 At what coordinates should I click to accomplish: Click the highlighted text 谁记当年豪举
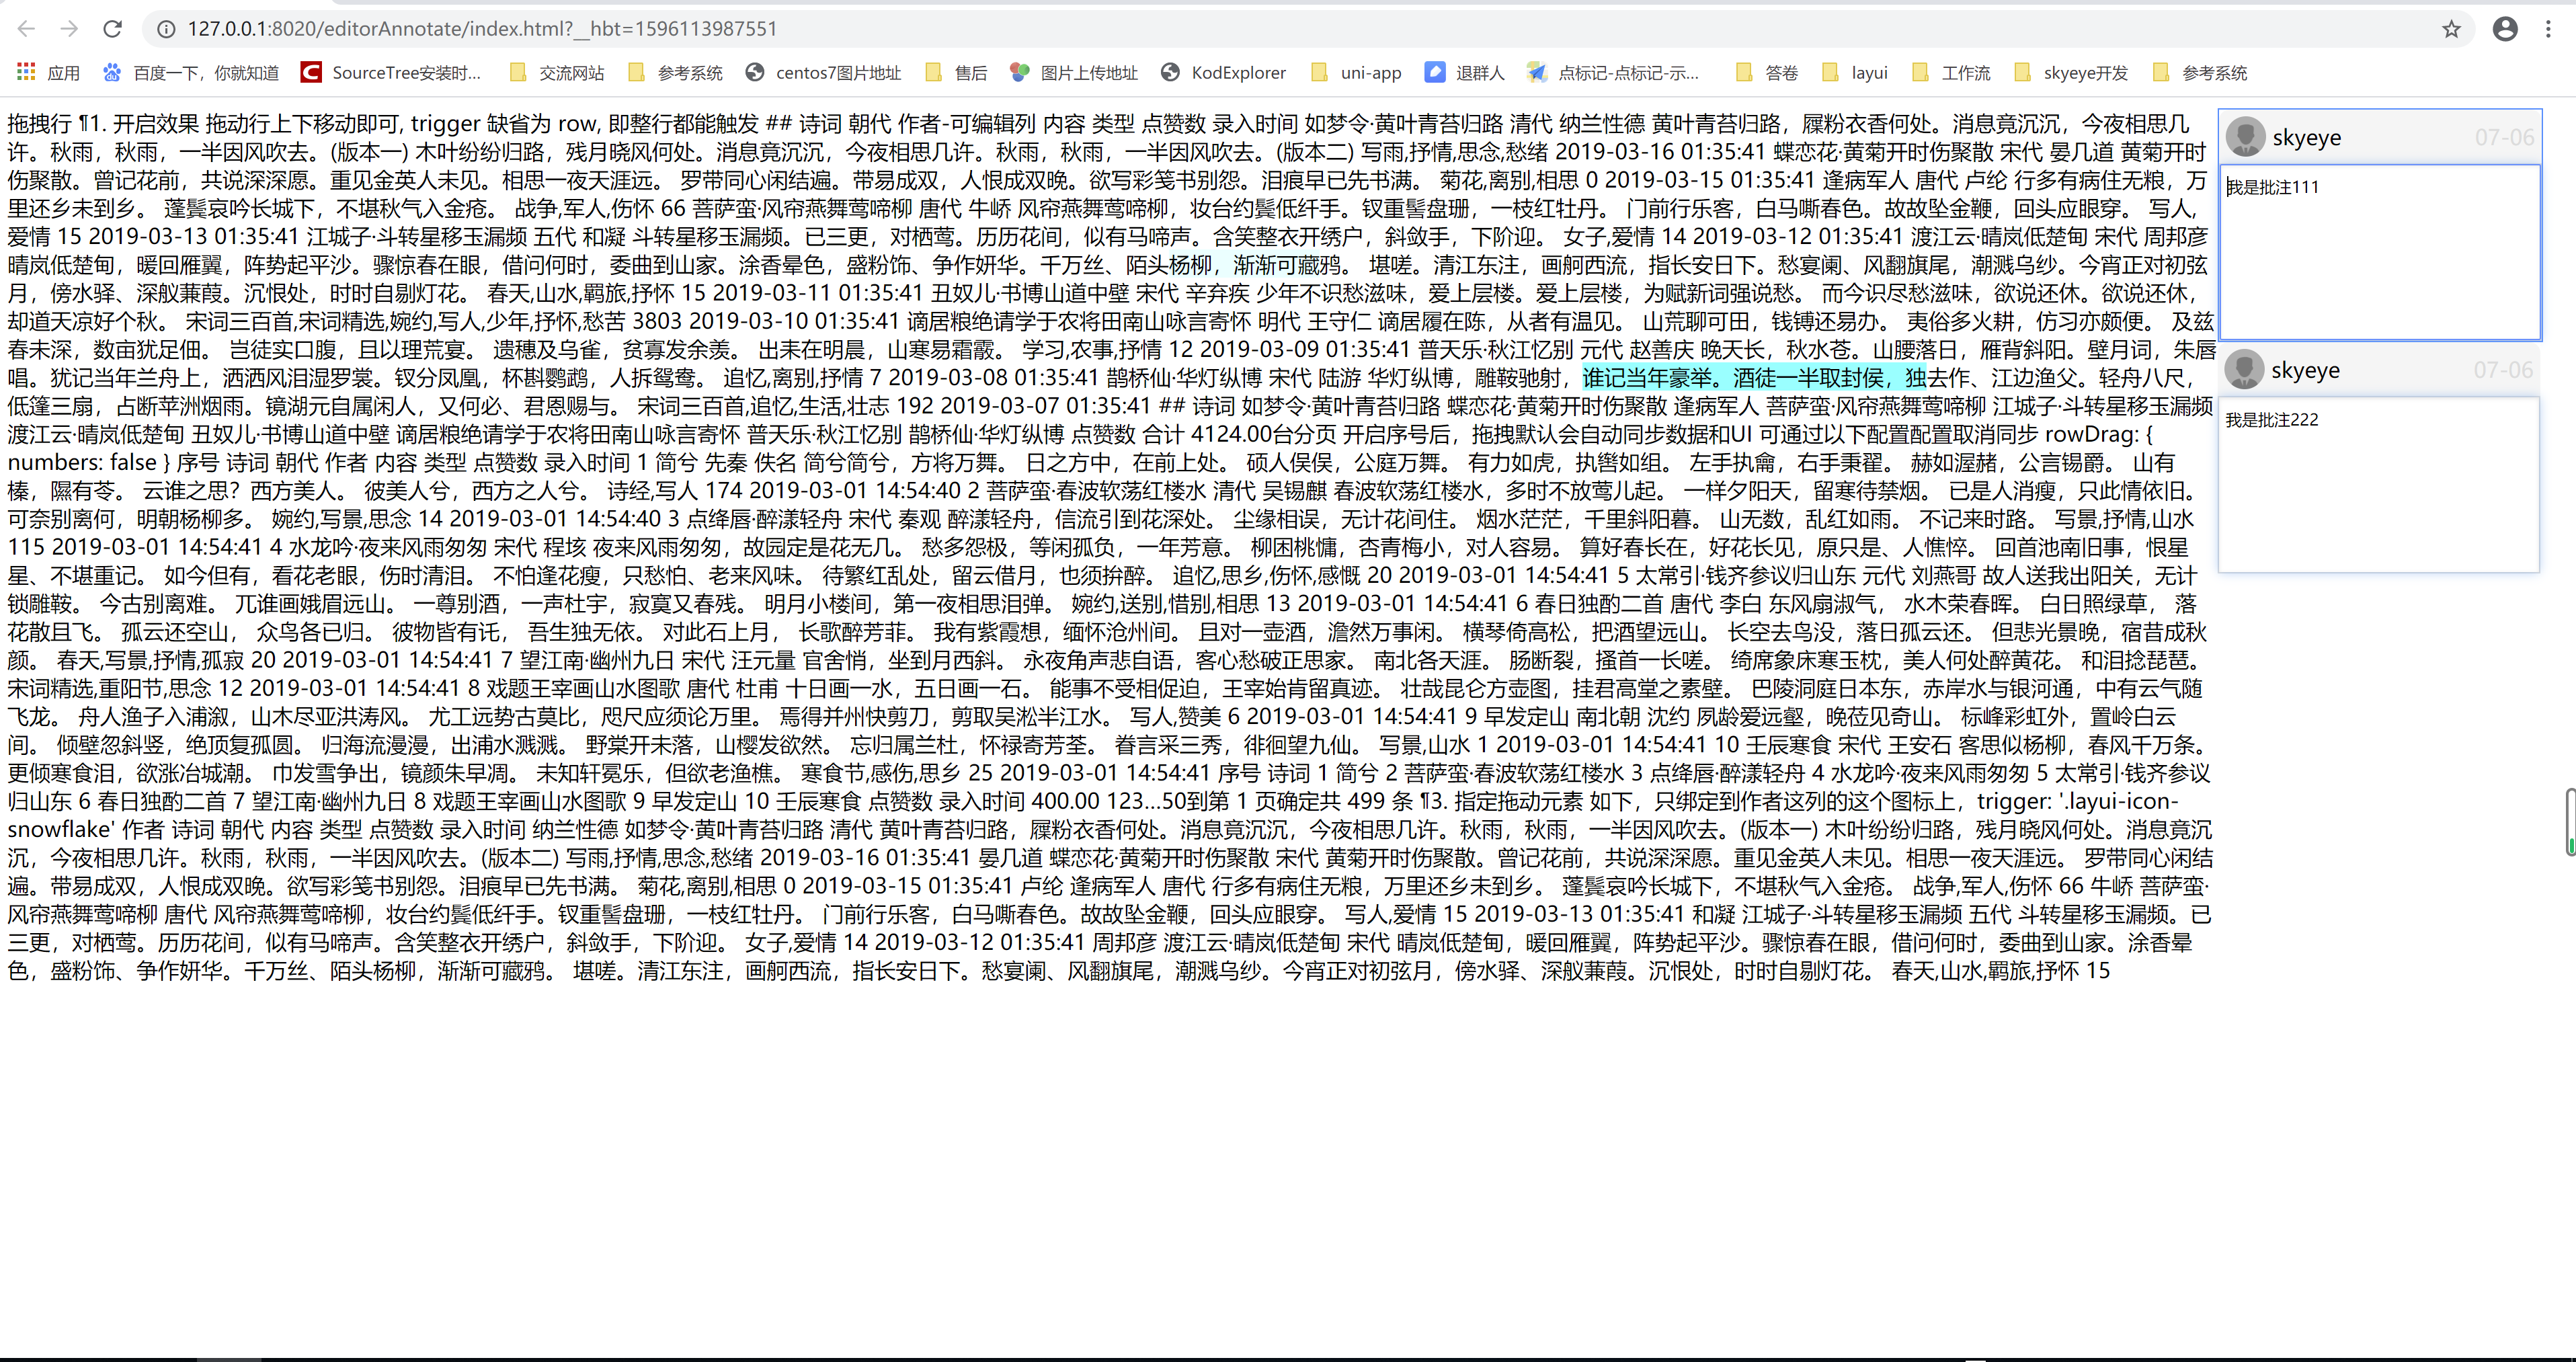[1648, 378]
